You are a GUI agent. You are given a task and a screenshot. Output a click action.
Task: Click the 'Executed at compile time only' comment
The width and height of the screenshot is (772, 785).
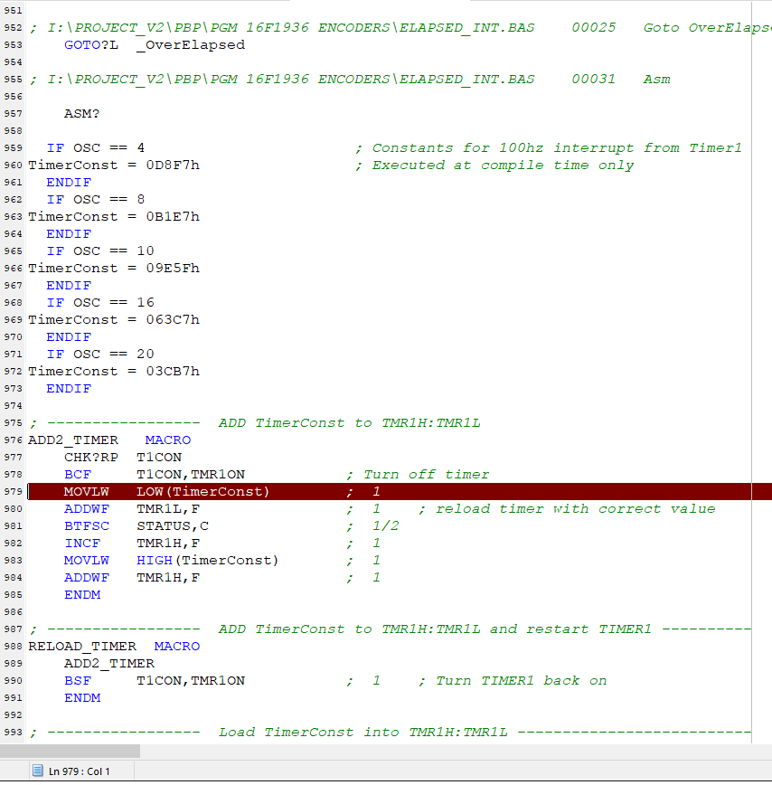(x=503, y=165)
